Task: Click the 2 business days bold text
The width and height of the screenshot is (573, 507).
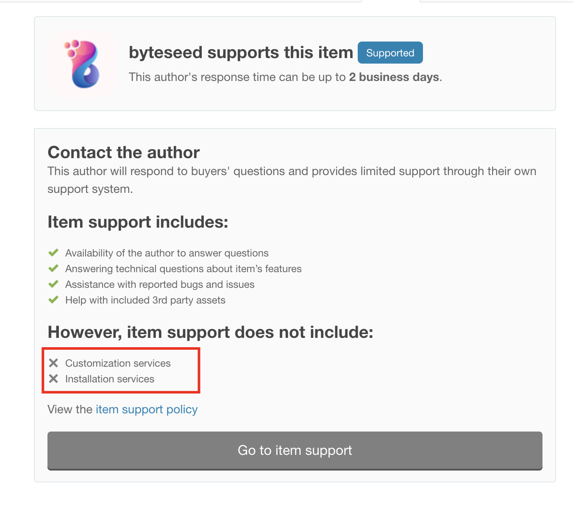Action: (x=394, y=77)
